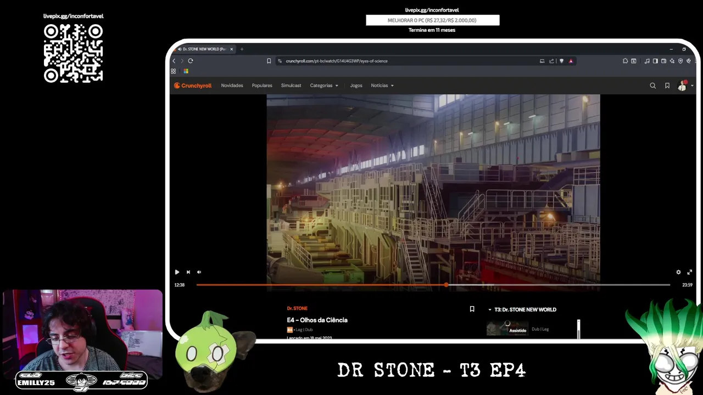The width and height of the screenshot is (703, 395).
Task: Expand the Categorias dropdown
Action: click(x=324, y=86)
